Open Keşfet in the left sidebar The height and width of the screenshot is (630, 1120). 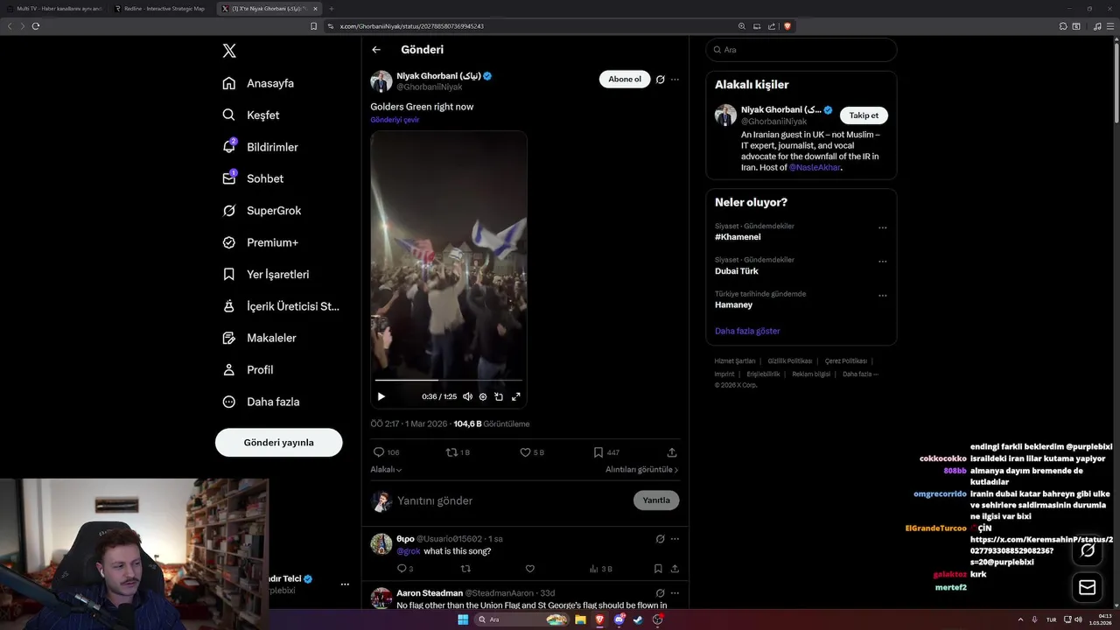tap(251, 115)
